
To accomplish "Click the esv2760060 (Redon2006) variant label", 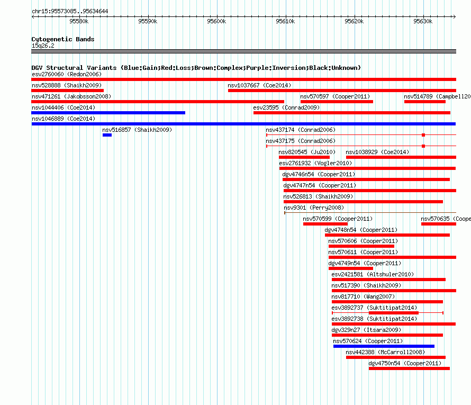I will point(67,74).
